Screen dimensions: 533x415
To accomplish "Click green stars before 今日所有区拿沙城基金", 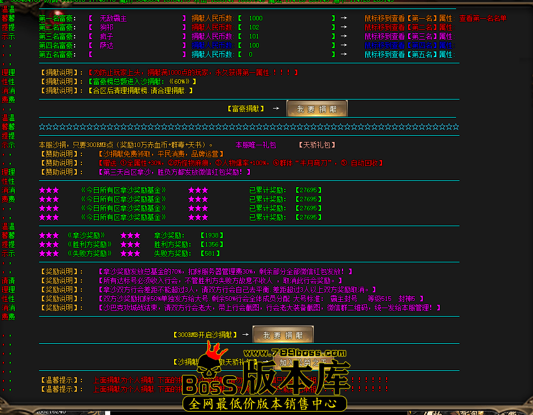I will pos(49,191).
